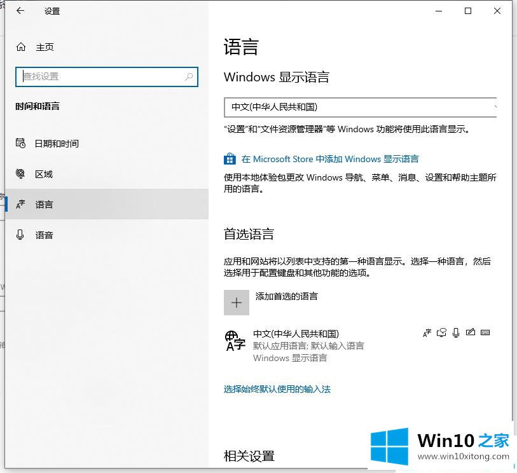Click the display language feature icon
Screen dimensions: 517x473
[427, 333]
